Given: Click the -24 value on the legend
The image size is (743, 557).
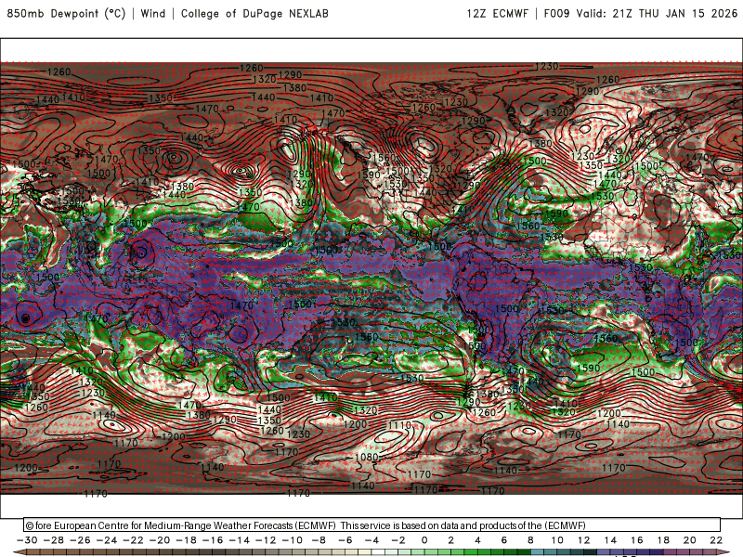Looking at the screenshot, I should coord(107,540).
